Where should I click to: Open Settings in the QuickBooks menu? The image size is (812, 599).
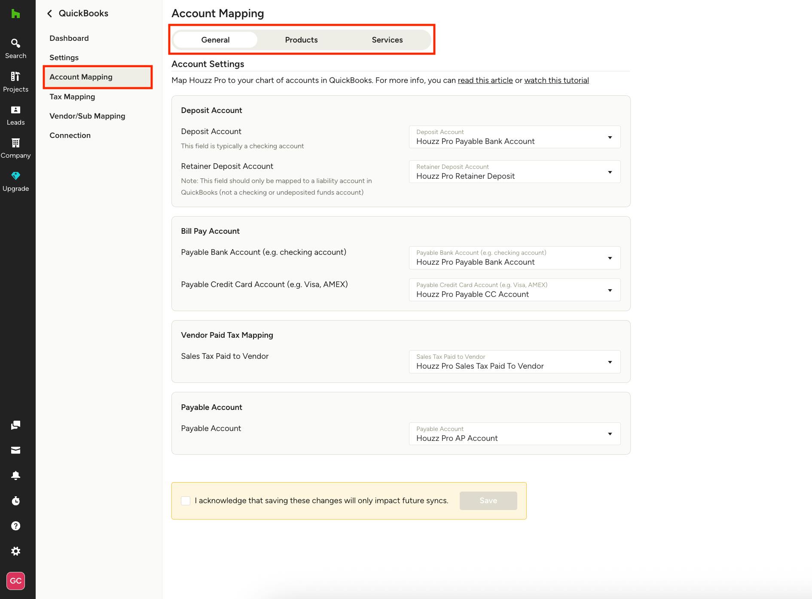coord(64,58)
